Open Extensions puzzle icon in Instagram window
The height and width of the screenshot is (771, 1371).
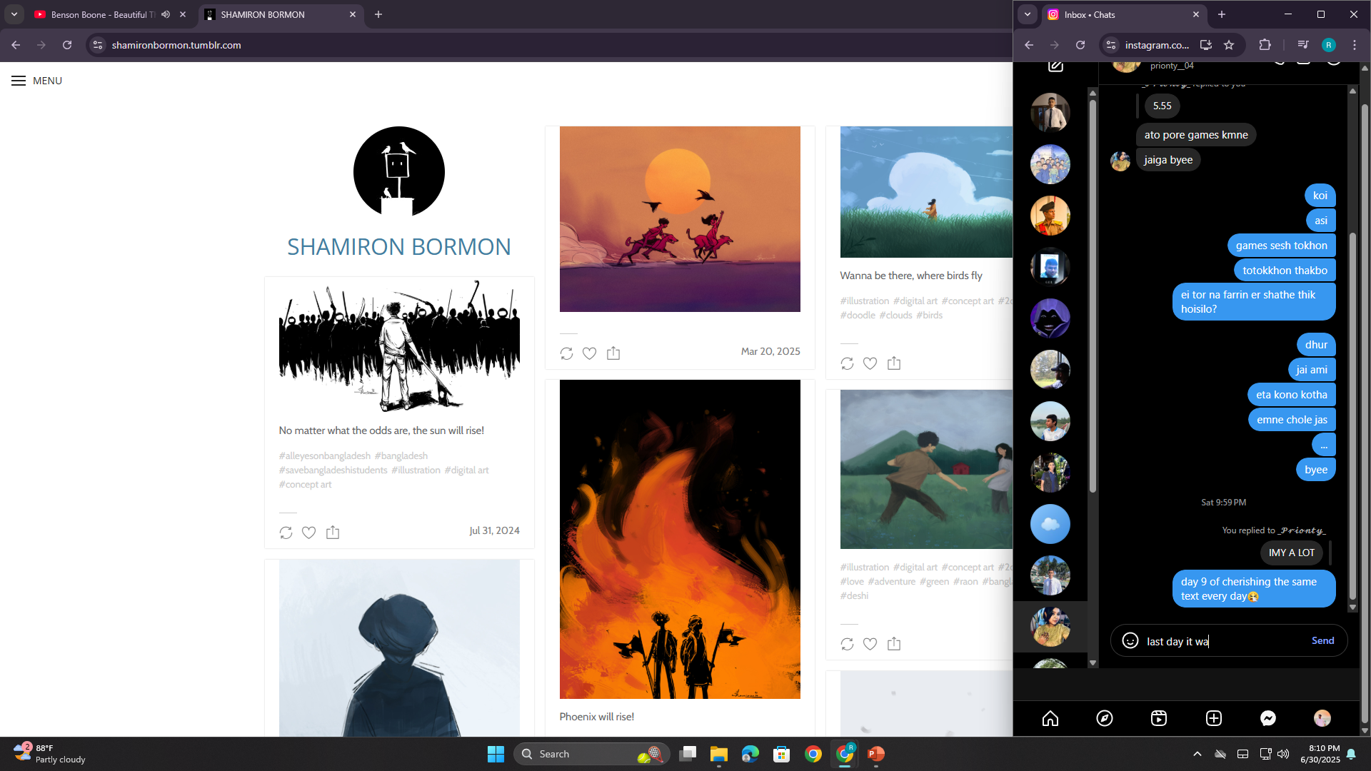coord(1265,45)
